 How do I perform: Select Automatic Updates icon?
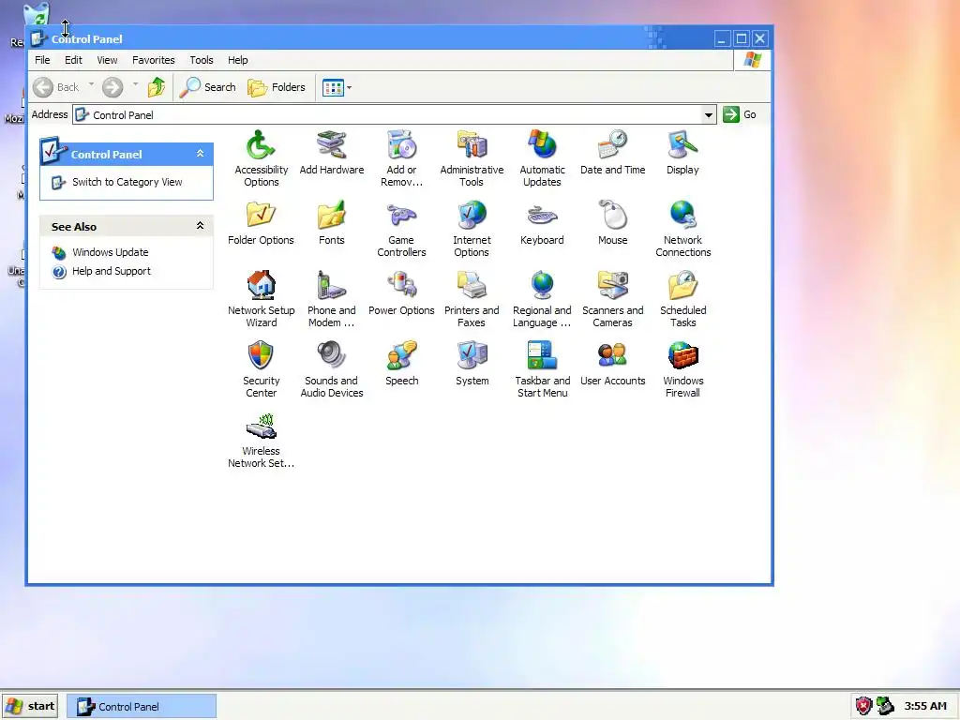542,157
